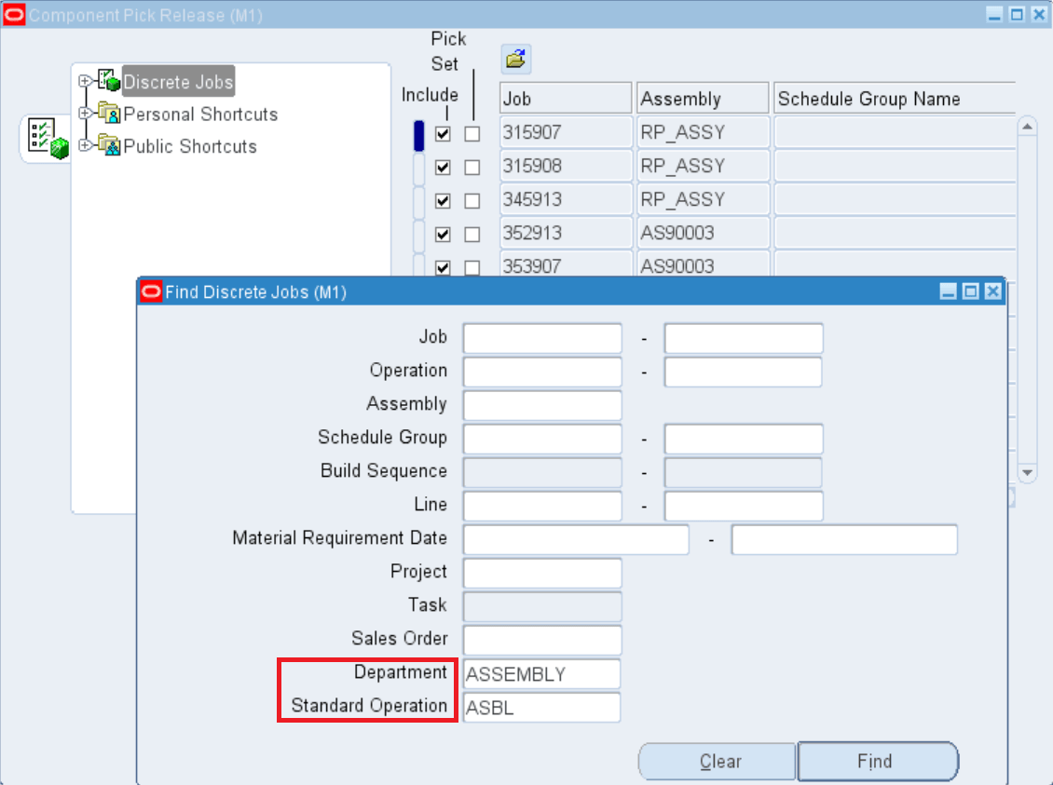
Task: Click Material Requirement Date to field
Action: click(844, 539)
